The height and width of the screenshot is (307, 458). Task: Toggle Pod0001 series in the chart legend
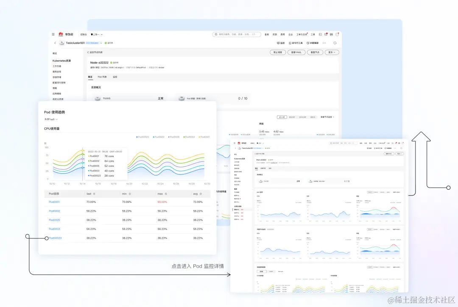pyautogui.click(x=204, y=137)
